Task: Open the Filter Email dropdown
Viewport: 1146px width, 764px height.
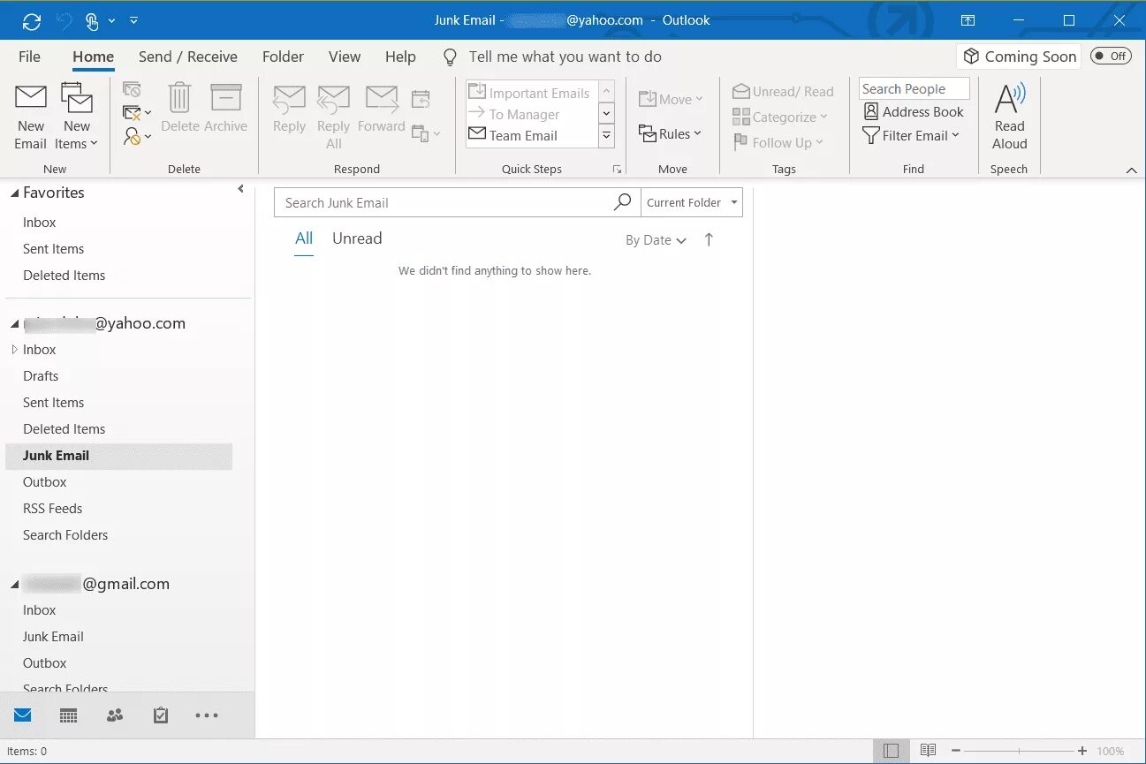Action: pyautogui.click(x=911, y=136)
